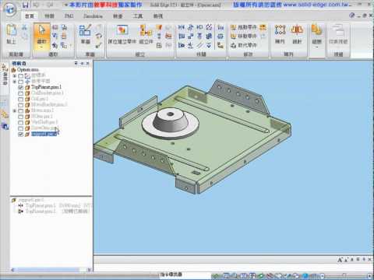Viewport: 374px width, 280px height.
Task: Open the dropdown arrow under 選取
Action: (x=42, y=47)
